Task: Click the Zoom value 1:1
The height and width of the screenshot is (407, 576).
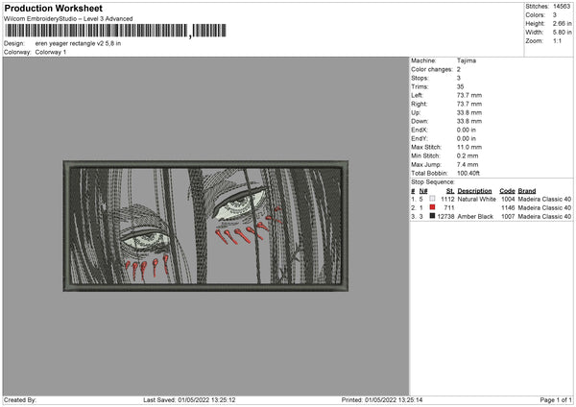Action: tap(557, 40)
